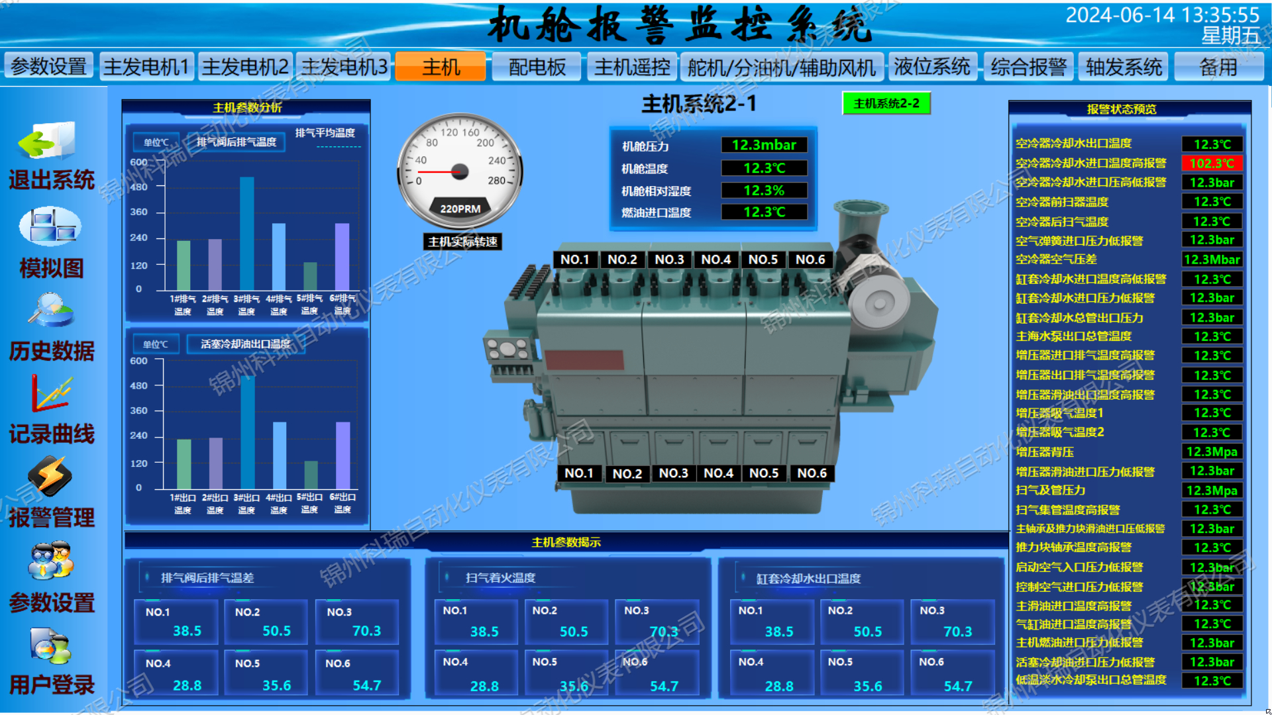Open 舵机/分油机/辅助风机 tab

click(782, 67)
